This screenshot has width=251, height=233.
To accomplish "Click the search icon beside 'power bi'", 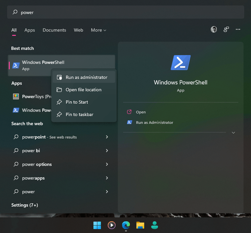I will click(16, 150).
